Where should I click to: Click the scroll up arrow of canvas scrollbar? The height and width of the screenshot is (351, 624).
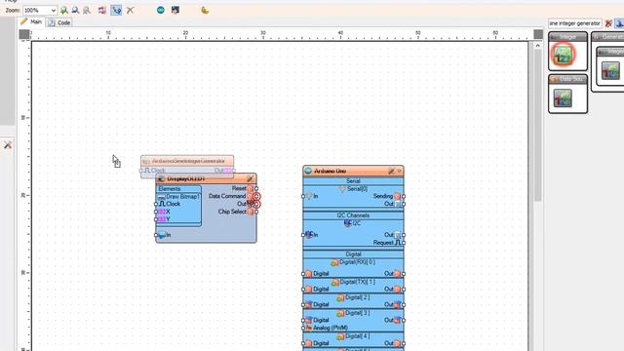click(x=537, y=46)
